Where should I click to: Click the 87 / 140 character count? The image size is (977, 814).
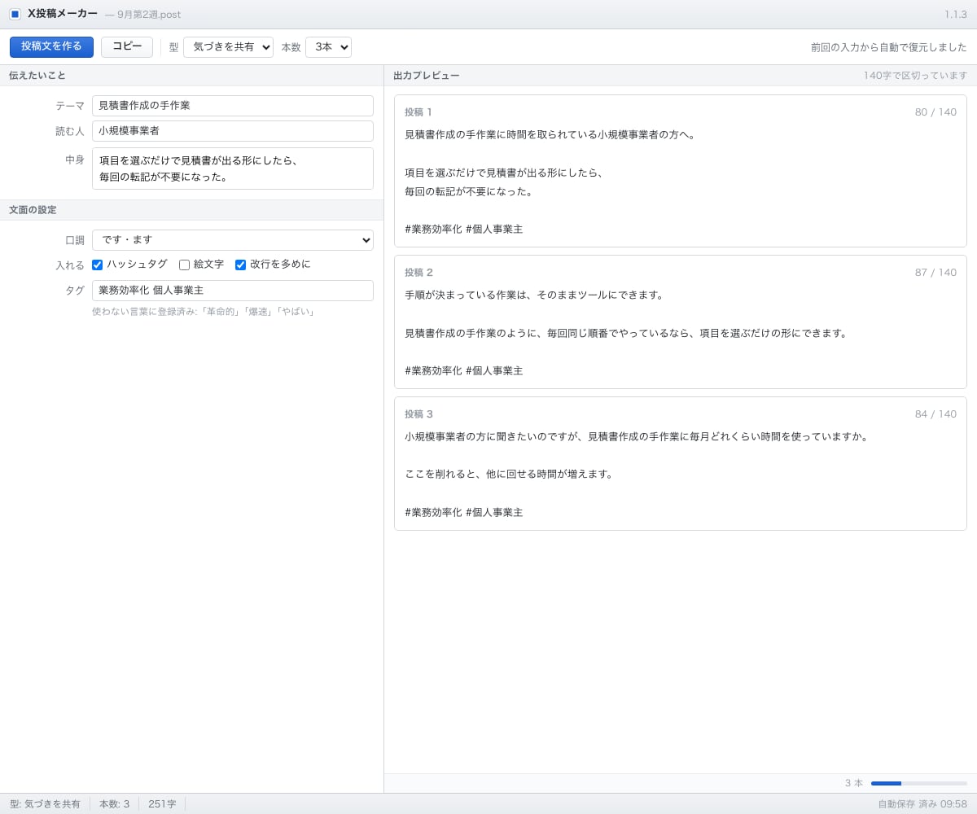click(x=935, y=273)
